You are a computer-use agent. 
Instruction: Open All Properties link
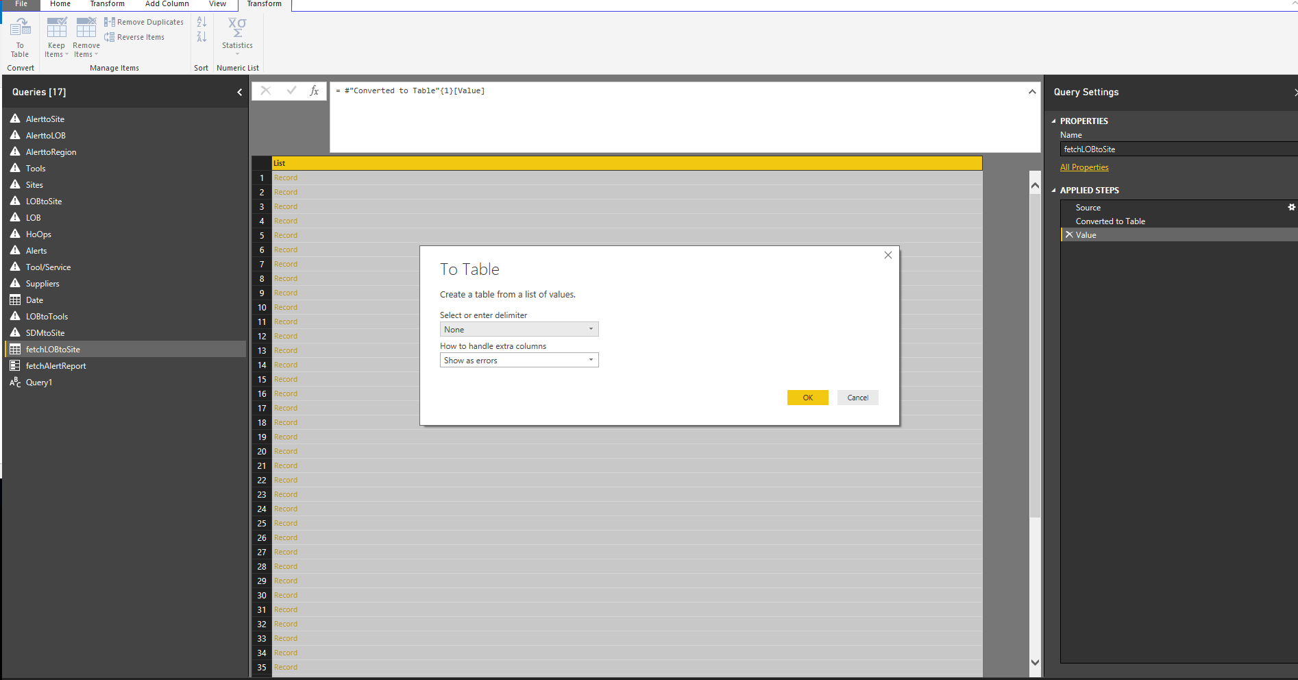(x=1084, y=167)
